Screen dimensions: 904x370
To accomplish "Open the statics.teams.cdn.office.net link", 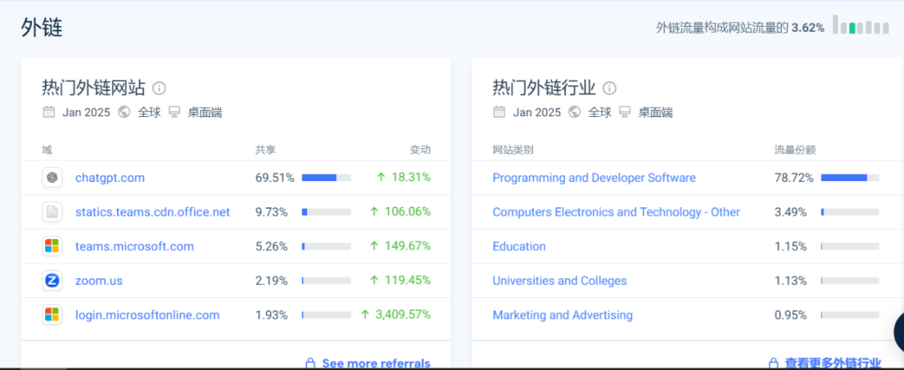I will point(152,212).
